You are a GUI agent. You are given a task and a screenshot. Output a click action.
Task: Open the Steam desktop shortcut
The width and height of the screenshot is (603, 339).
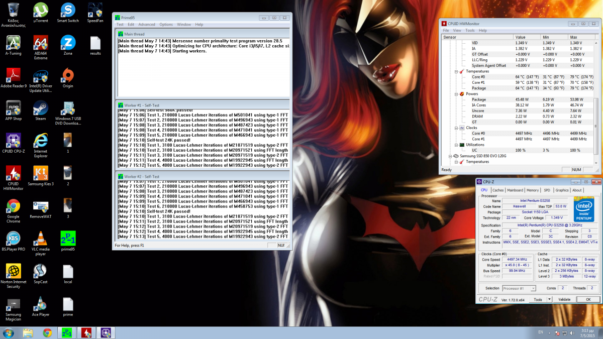tap(40, 110)
